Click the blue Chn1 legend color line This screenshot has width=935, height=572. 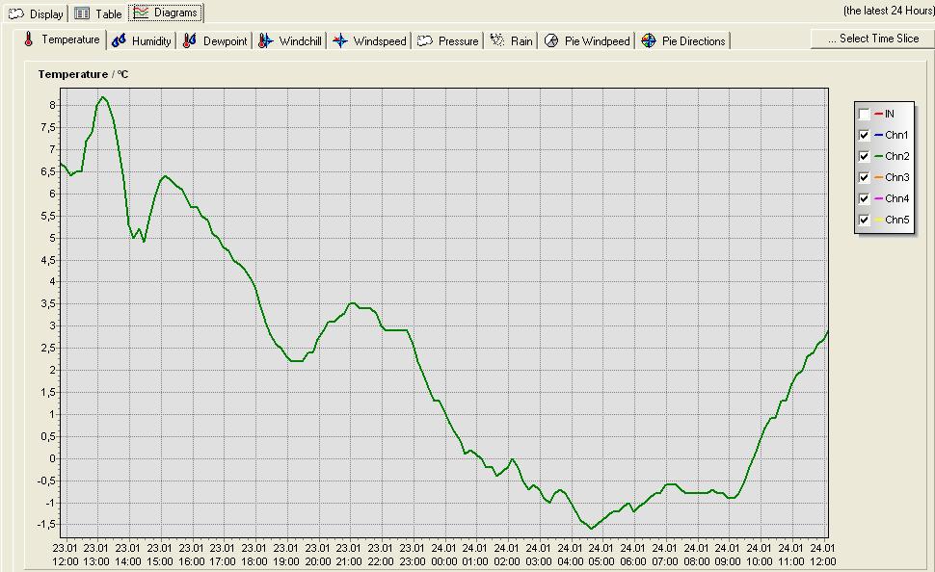coord(878,135)
